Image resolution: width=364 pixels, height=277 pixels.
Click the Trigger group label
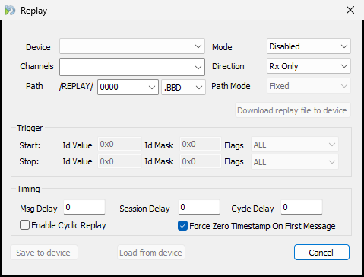pos(30,128)
